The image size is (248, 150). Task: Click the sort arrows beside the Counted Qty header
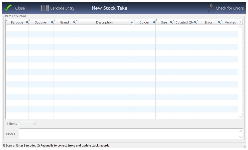[174, 20]
